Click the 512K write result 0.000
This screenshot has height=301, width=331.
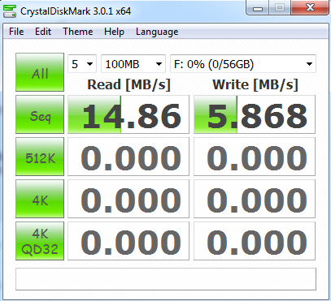(x=255, y=157)
